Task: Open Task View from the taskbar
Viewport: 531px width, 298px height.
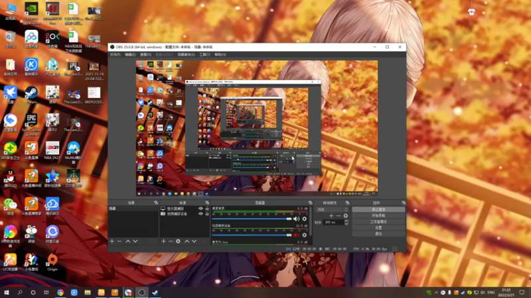Action: [46, 292]
